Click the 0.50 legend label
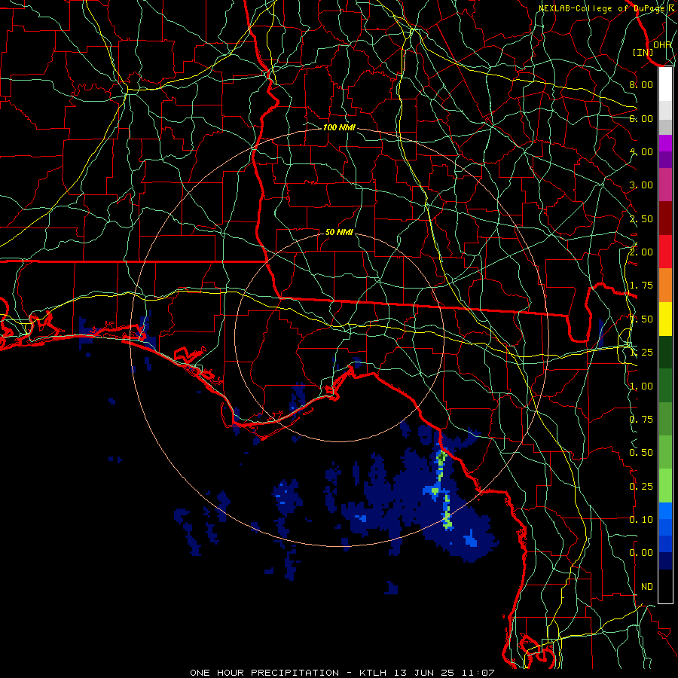Viewport: 678px width, 678px height. click(x=641, y=453)
